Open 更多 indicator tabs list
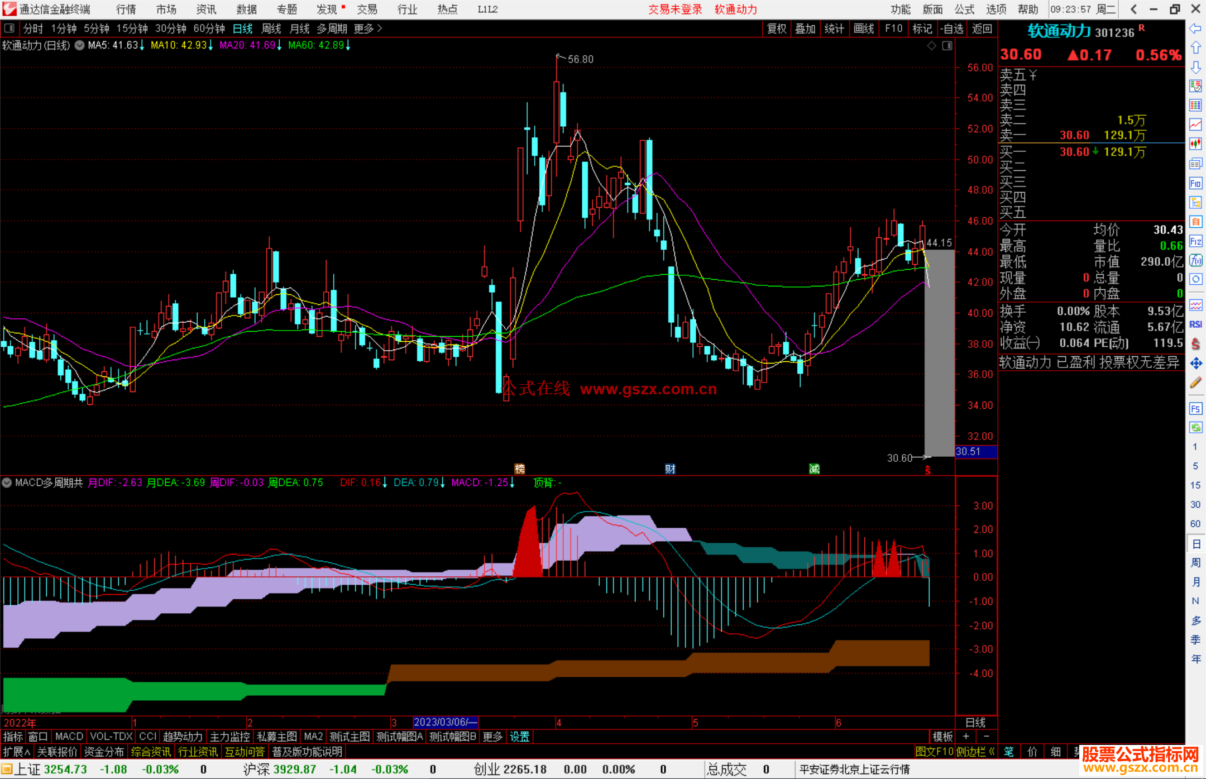 492,737
